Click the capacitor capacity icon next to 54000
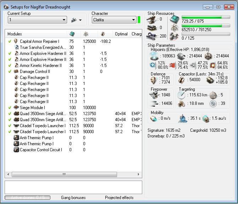This screenshot has width=238, height=204. (x=181, y=80)
